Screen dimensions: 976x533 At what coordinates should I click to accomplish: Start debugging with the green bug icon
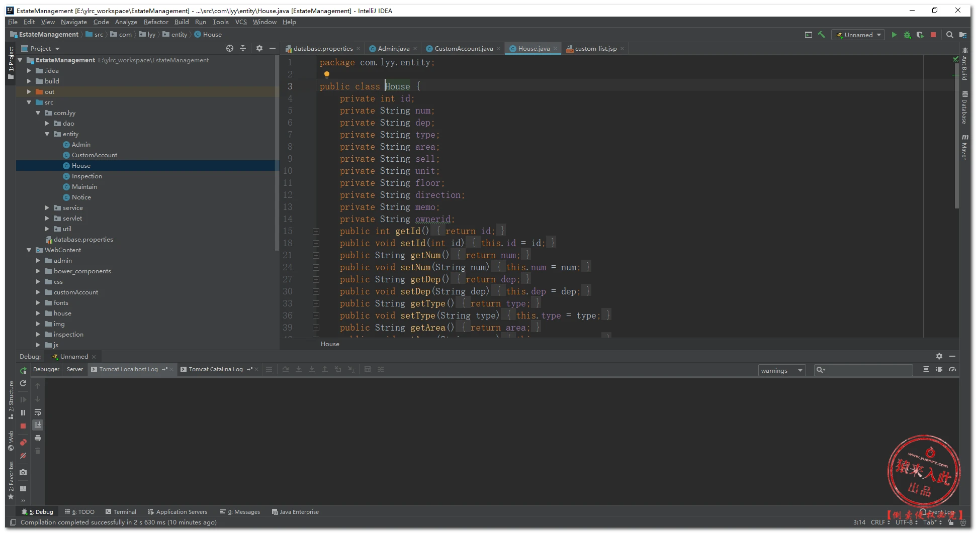[907, 35]
